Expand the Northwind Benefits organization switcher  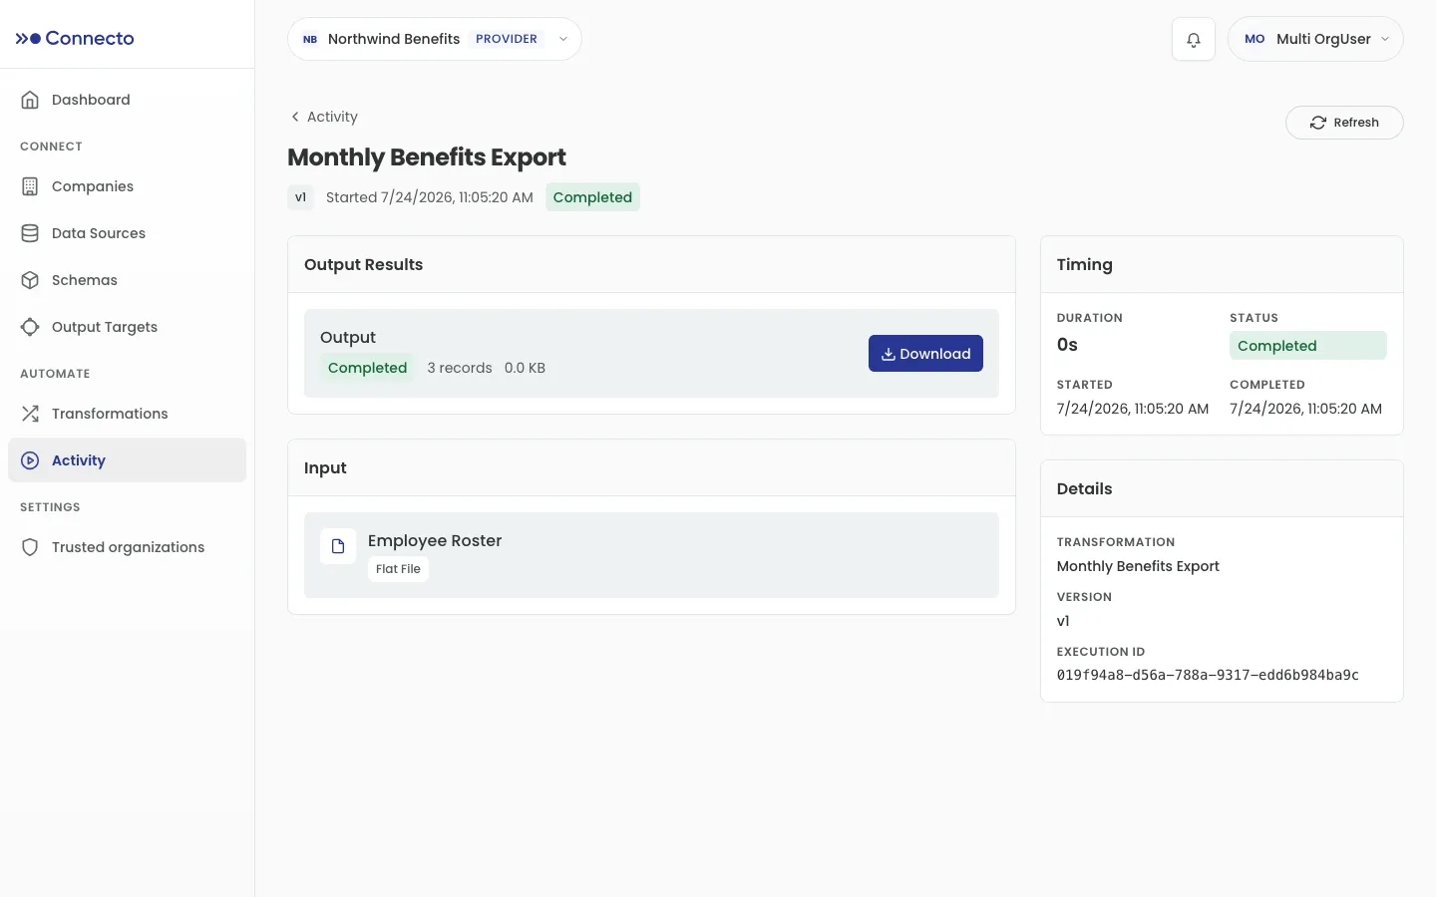point(435,39)
